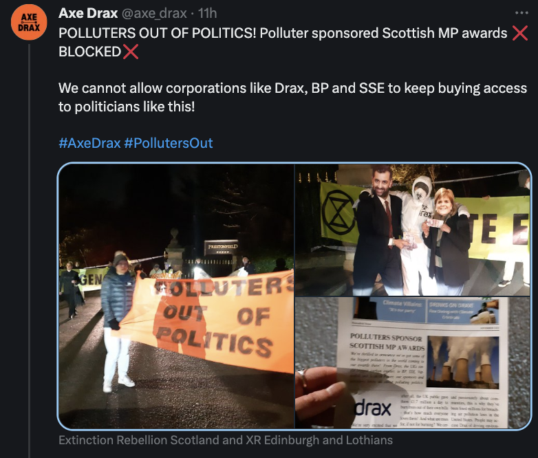The height and width of the screenshot is (458, 538).
Task: Click the cooling towers picture in newspaper
Action: click(x=463, y=362)
